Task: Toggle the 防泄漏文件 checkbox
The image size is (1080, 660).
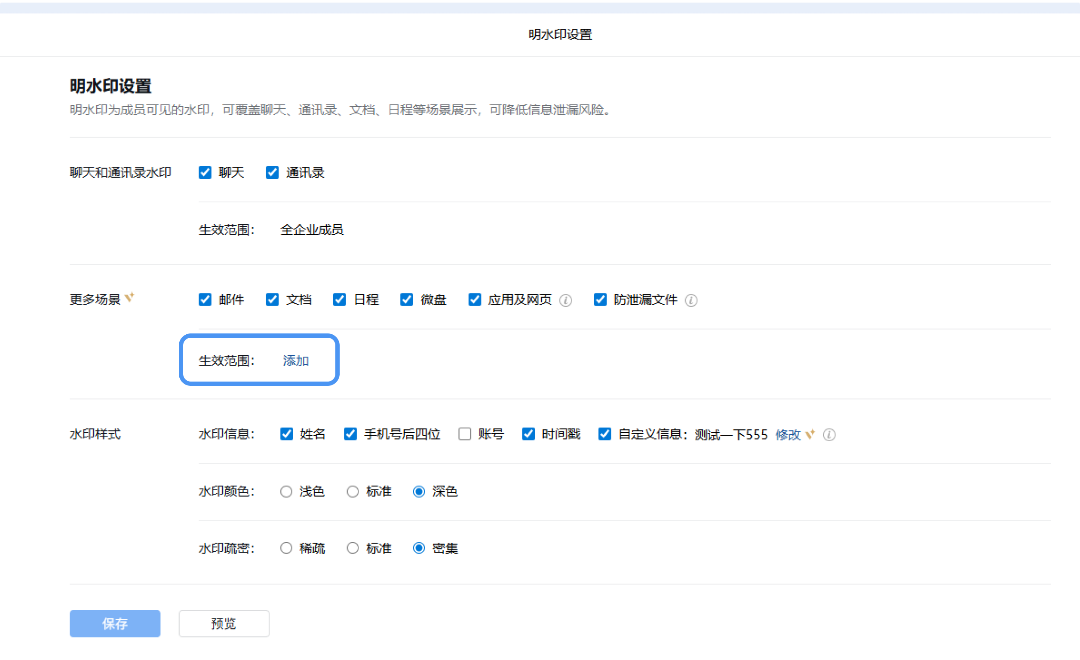Action: [600, 299]
